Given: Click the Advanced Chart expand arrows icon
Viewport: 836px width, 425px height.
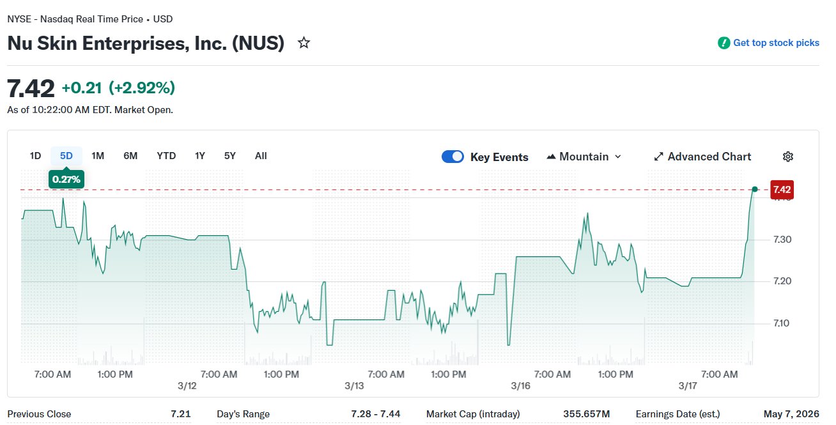Looking at the screenshot, I should [x=659, y=157].
